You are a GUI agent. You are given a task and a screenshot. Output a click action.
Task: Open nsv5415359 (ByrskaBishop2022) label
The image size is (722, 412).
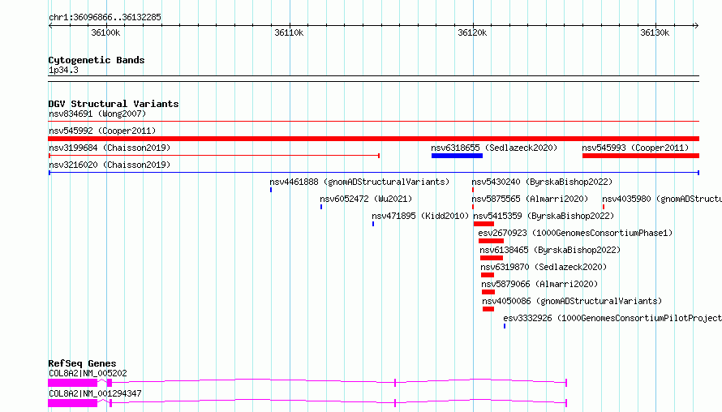[x=544, y=216]
